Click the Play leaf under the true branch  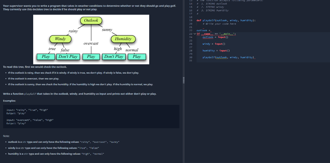coord(46,57)
